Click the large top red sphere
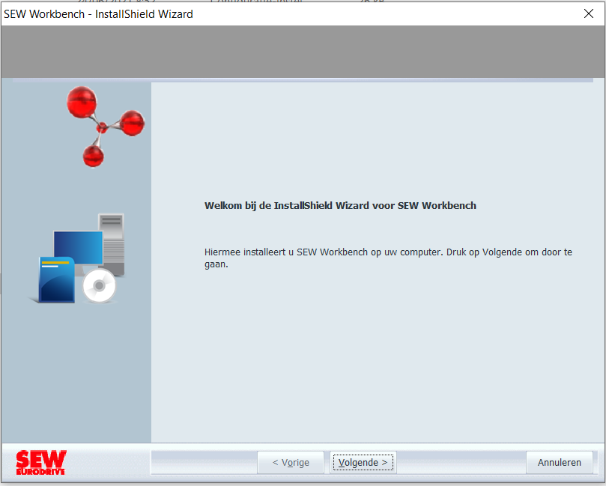The height and width of the screenshot is (486, 606). pyautogui.click(x=82, y=102)
